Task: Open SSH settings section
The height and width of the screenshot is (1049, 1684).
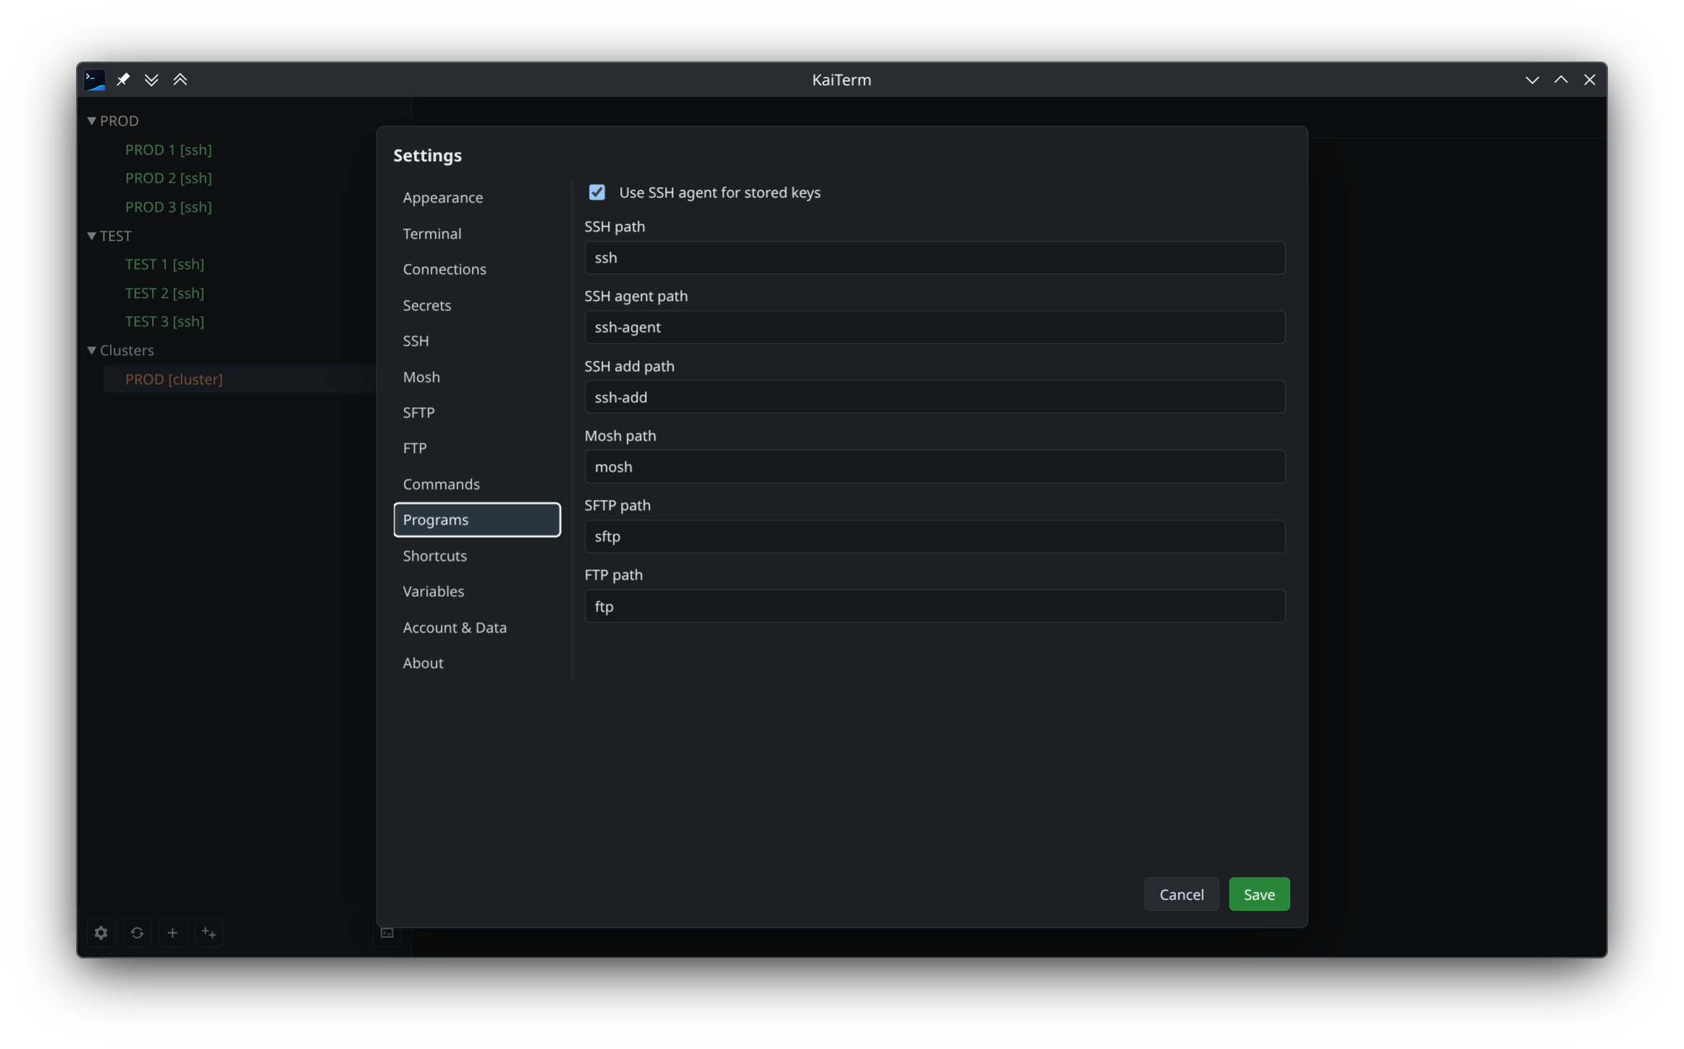Action: click(x=477, y=341)
